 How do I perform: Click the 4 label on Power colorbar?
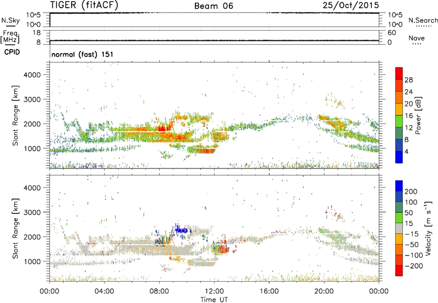pyautogui.click(x=406, y=151)
